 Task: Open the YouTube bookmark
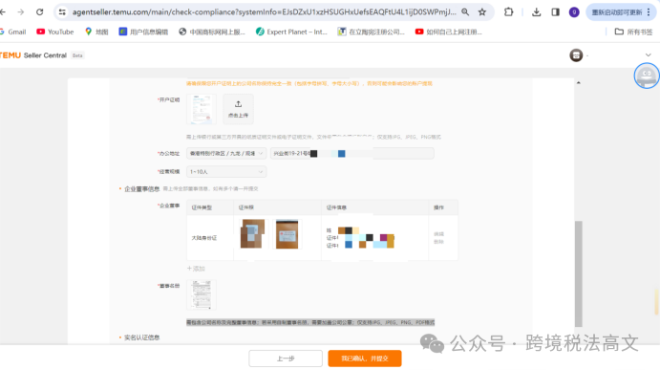tap(55, 32)
